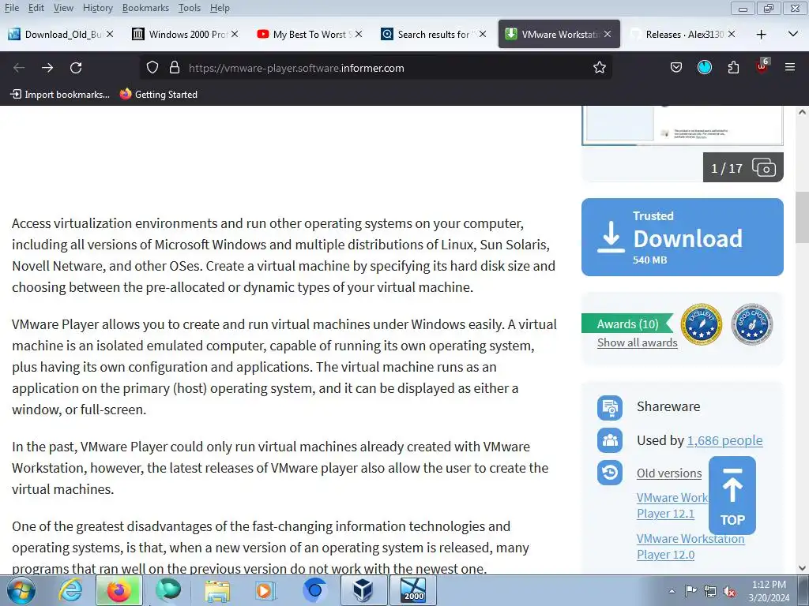Open the Edit menu
Viewport: 809px width, 606px height.
pyautogui.click(x=36, y=8)
